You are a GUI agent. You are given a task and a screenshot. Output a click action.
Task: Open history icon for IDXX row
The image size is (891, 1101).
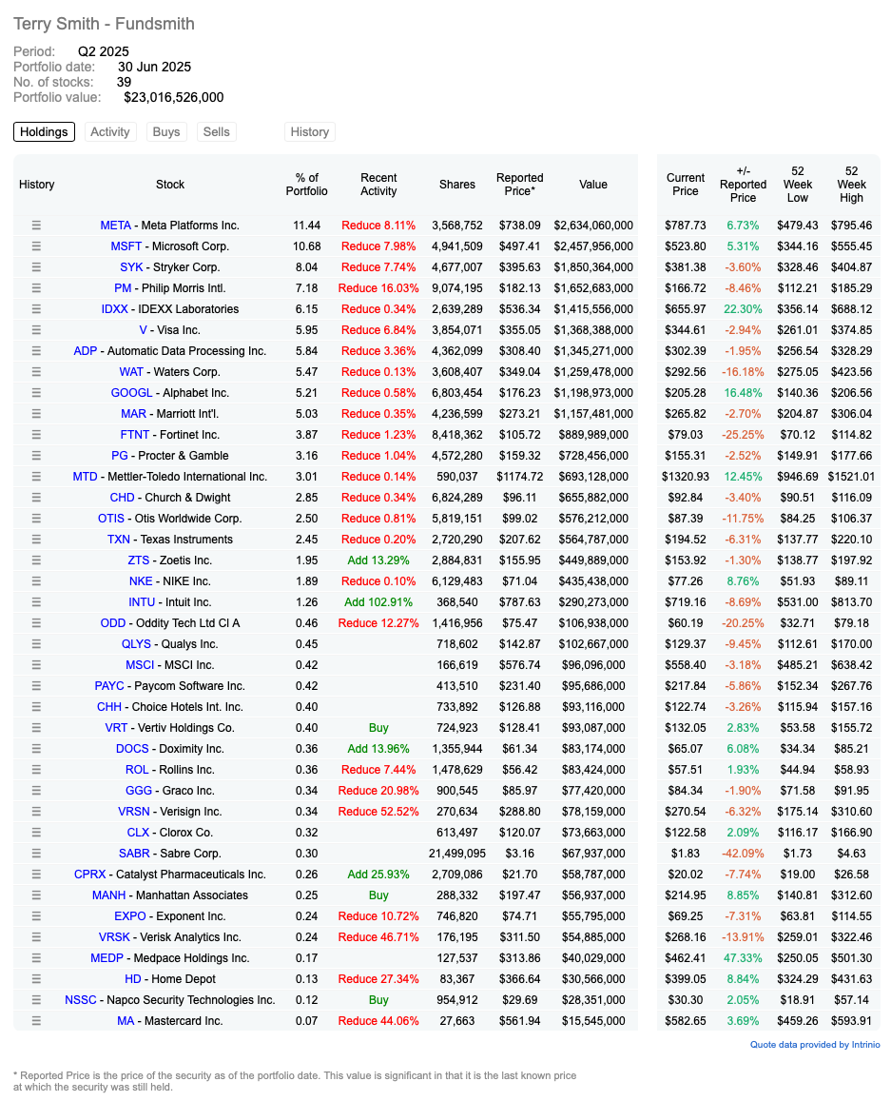tap(36, 309)
